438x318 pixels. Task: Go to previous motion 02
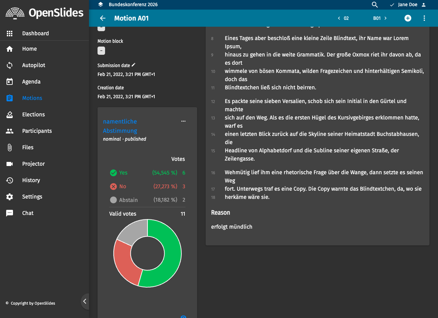coord(343,18)
